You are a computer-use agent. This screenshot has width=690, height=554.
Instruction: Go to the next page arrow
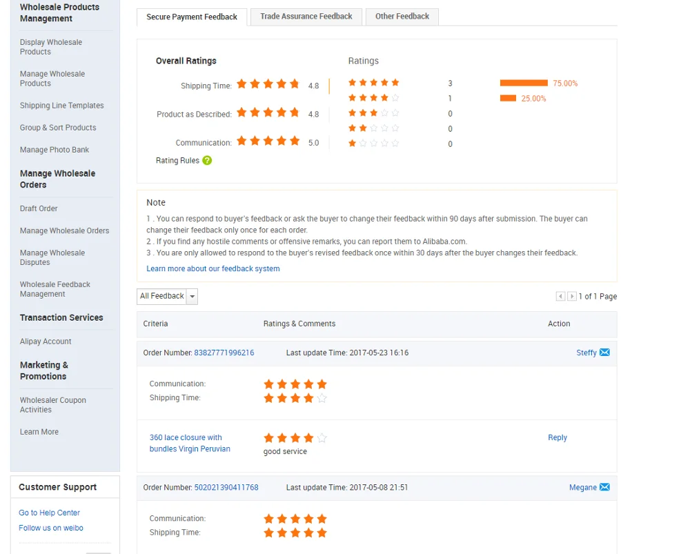pos(572,297)
